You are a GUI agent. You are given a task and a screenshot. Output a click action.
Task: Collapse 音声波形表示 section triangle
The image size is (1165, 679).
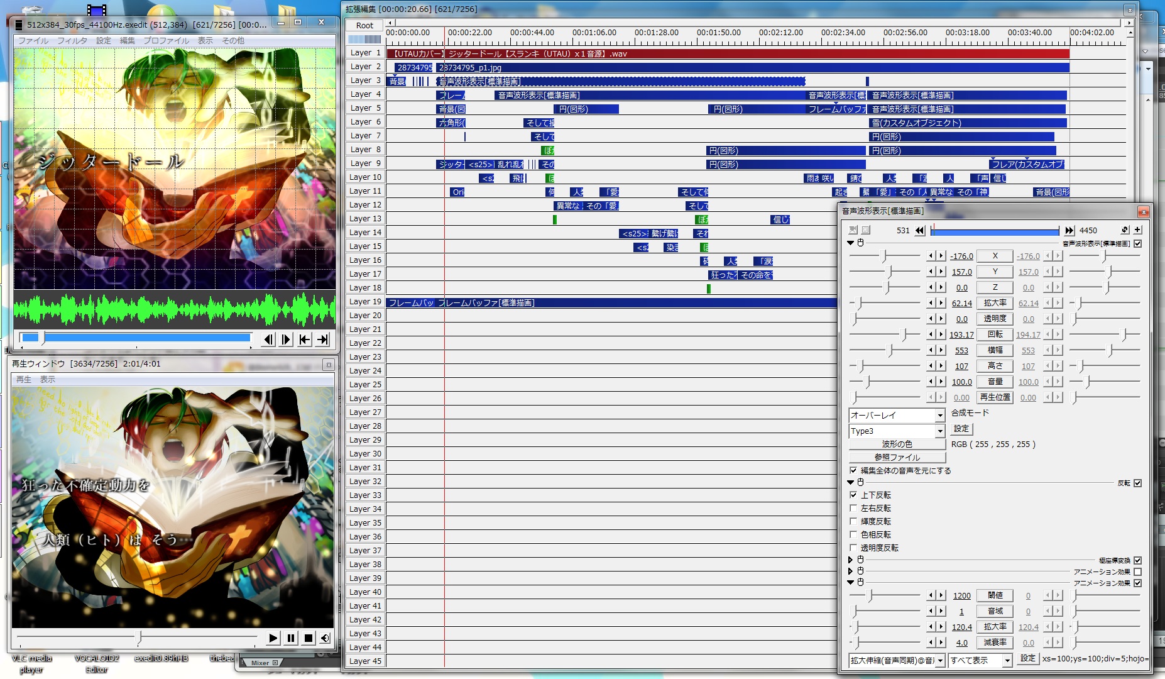[851, 243]
